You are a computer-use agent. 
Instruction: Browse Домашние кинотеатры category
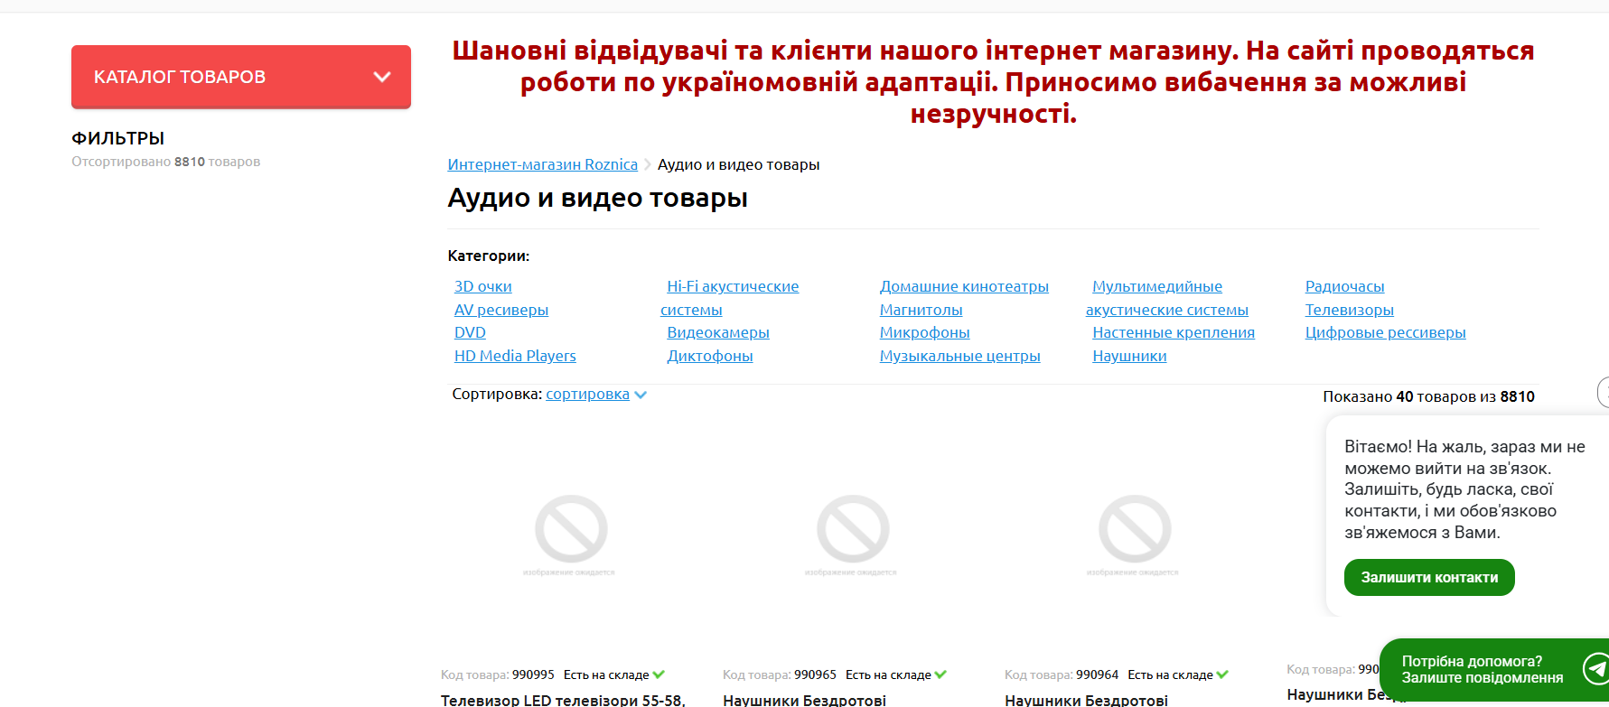964,286
